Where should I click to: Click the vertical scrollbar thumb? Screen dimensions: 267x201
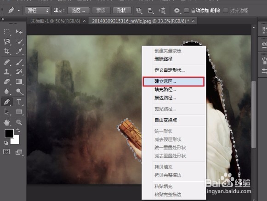coord(254,115)
